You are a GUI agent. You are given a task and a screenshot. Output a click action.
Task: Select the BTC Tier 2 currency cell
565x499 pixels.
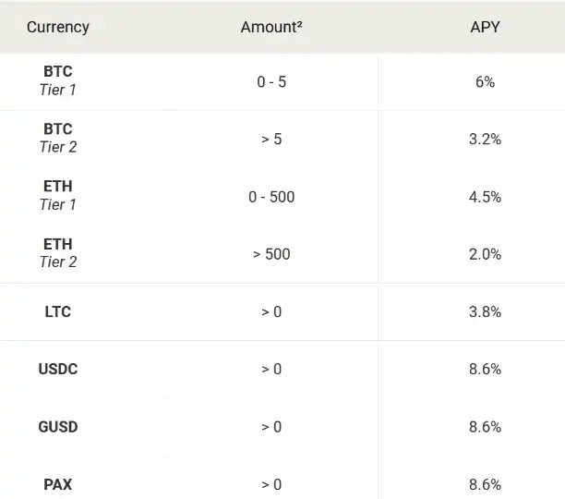[58, 138]
